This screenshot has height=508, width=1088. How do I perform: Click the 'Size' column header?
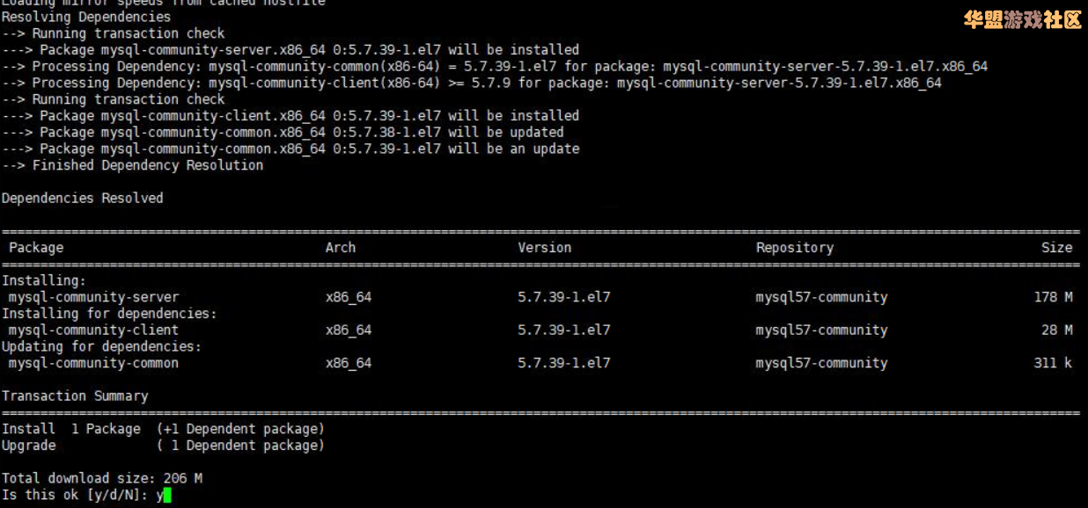coord(1056,248)
